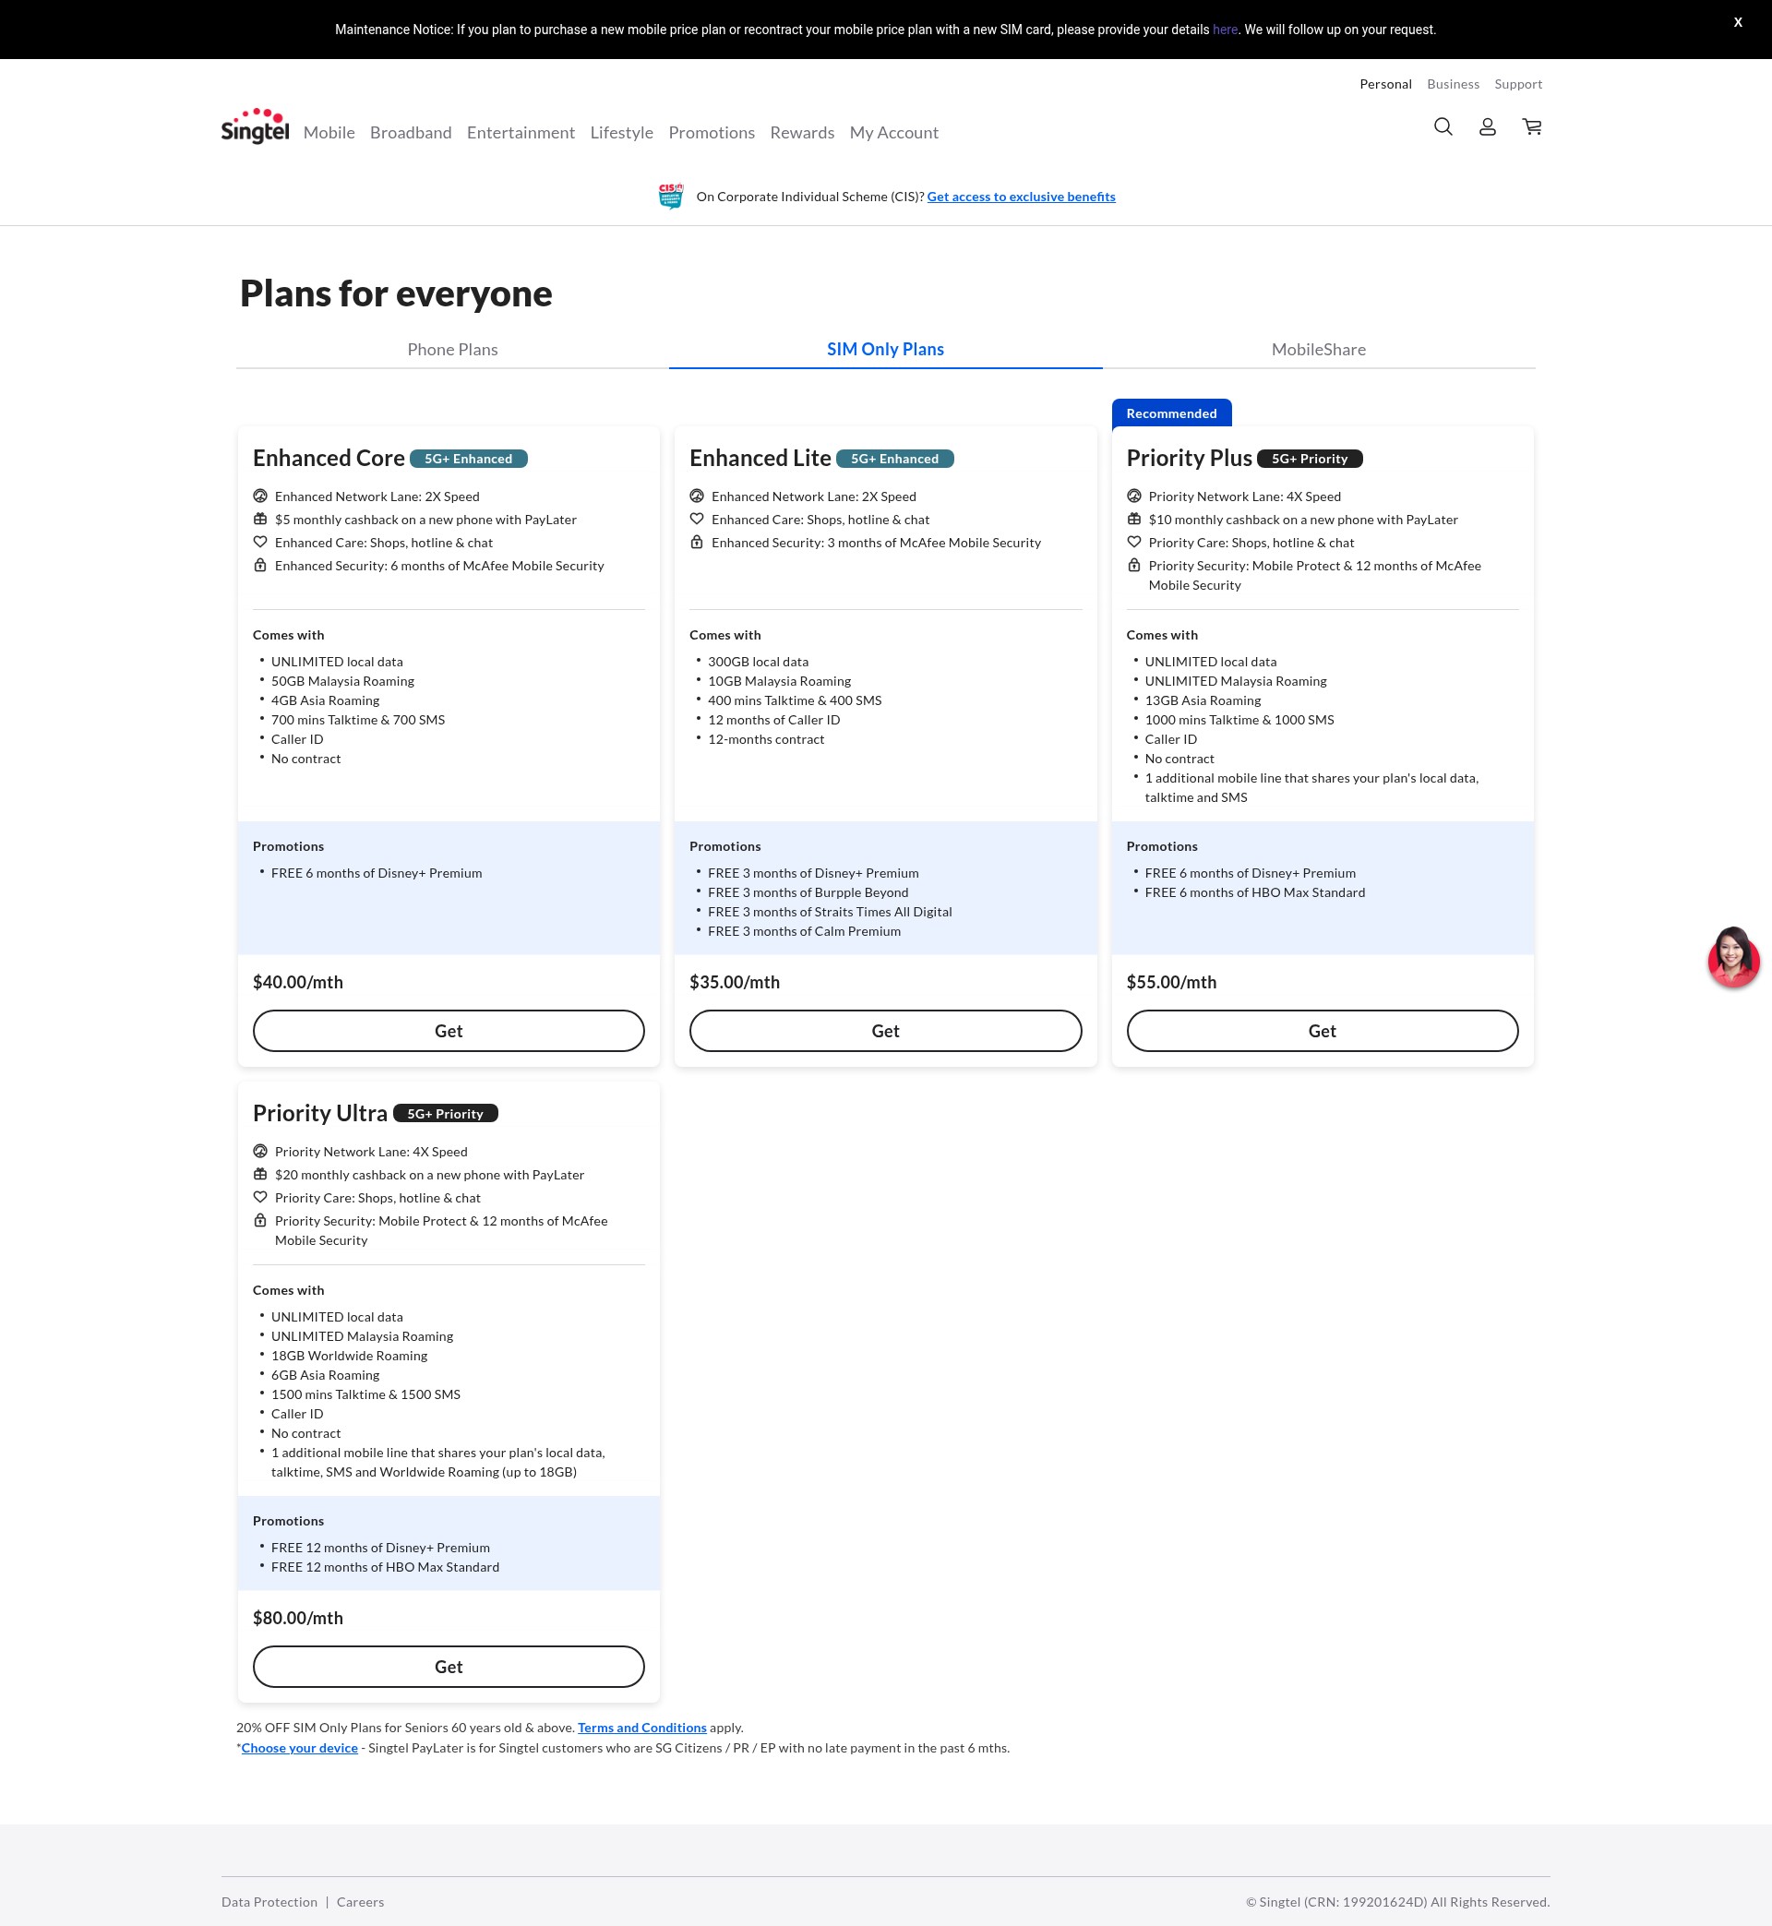The image size is (1772, 1926).
Task: Click lock icon in Priority Plus card
Action: [x=1134, y=565]
